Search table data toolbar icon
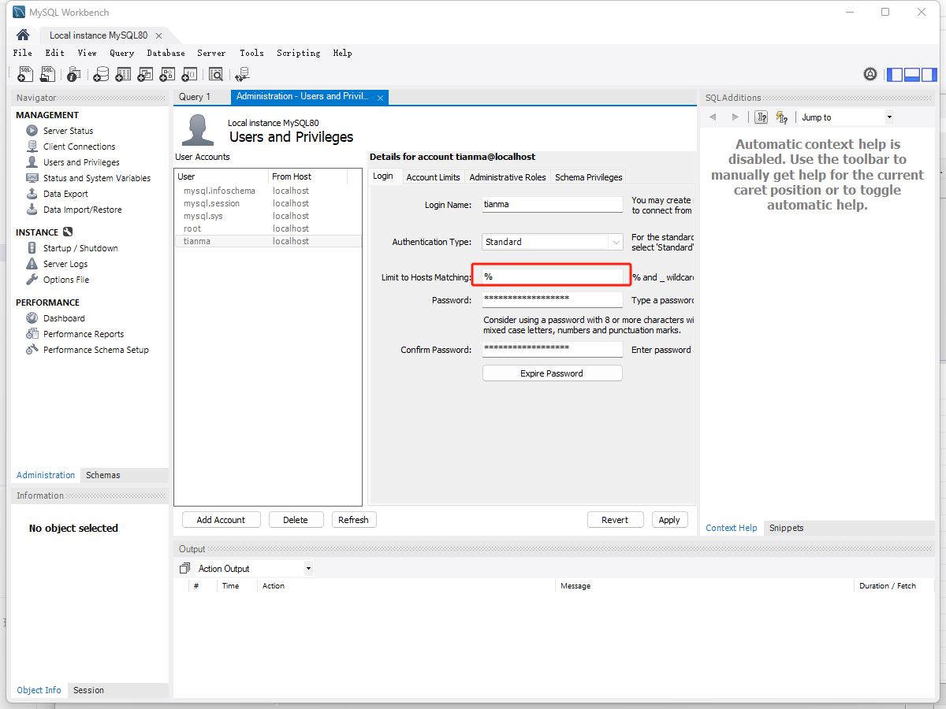The image size is (946, 709). pyautogui.click(x=215, y=74)
